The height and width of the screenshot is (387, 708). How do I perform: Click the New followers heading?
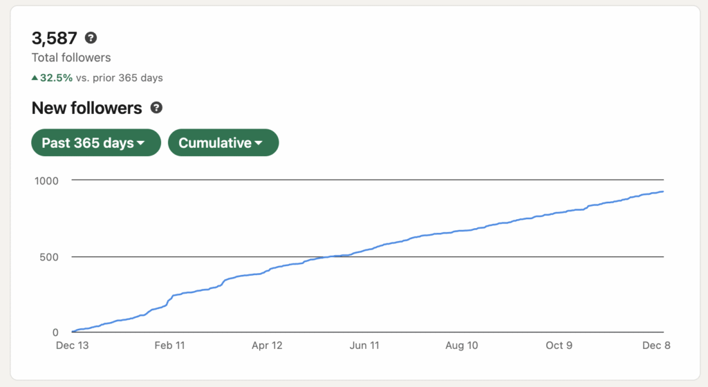click(86, 108)
